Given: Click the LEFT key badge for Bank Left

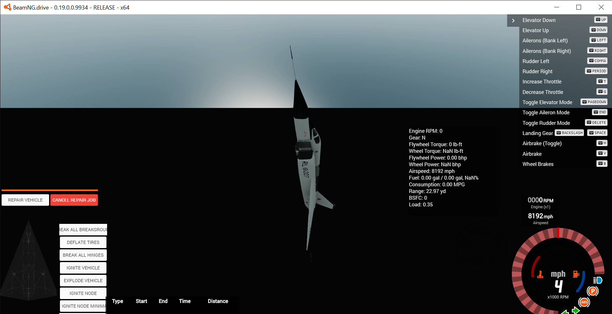Looking at the screenshot, I should 598,40.
